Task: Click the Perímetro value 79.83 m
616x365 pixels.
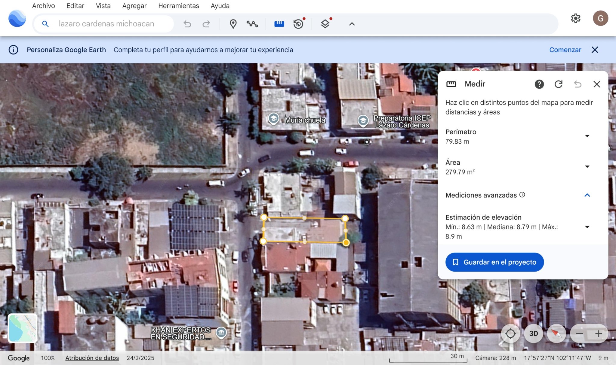Action: pyautogui.click(x=457, y=141)
